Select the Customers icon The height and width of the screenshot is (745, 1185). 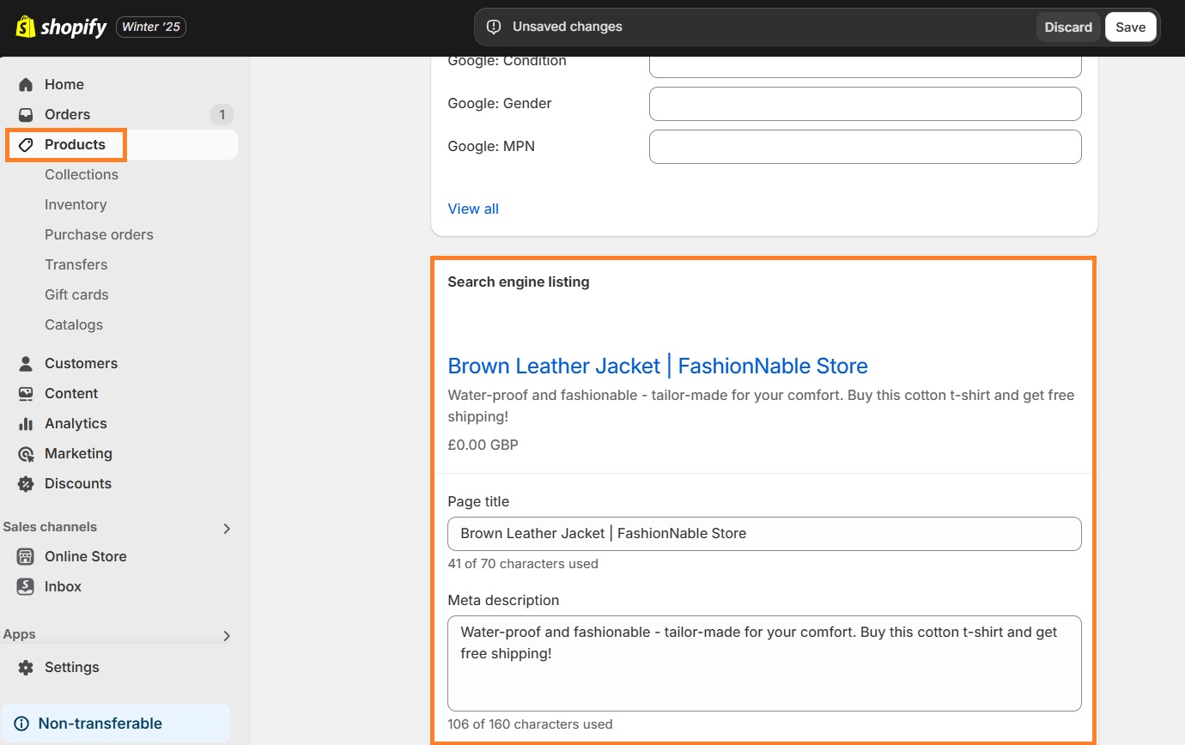[25, 363]
